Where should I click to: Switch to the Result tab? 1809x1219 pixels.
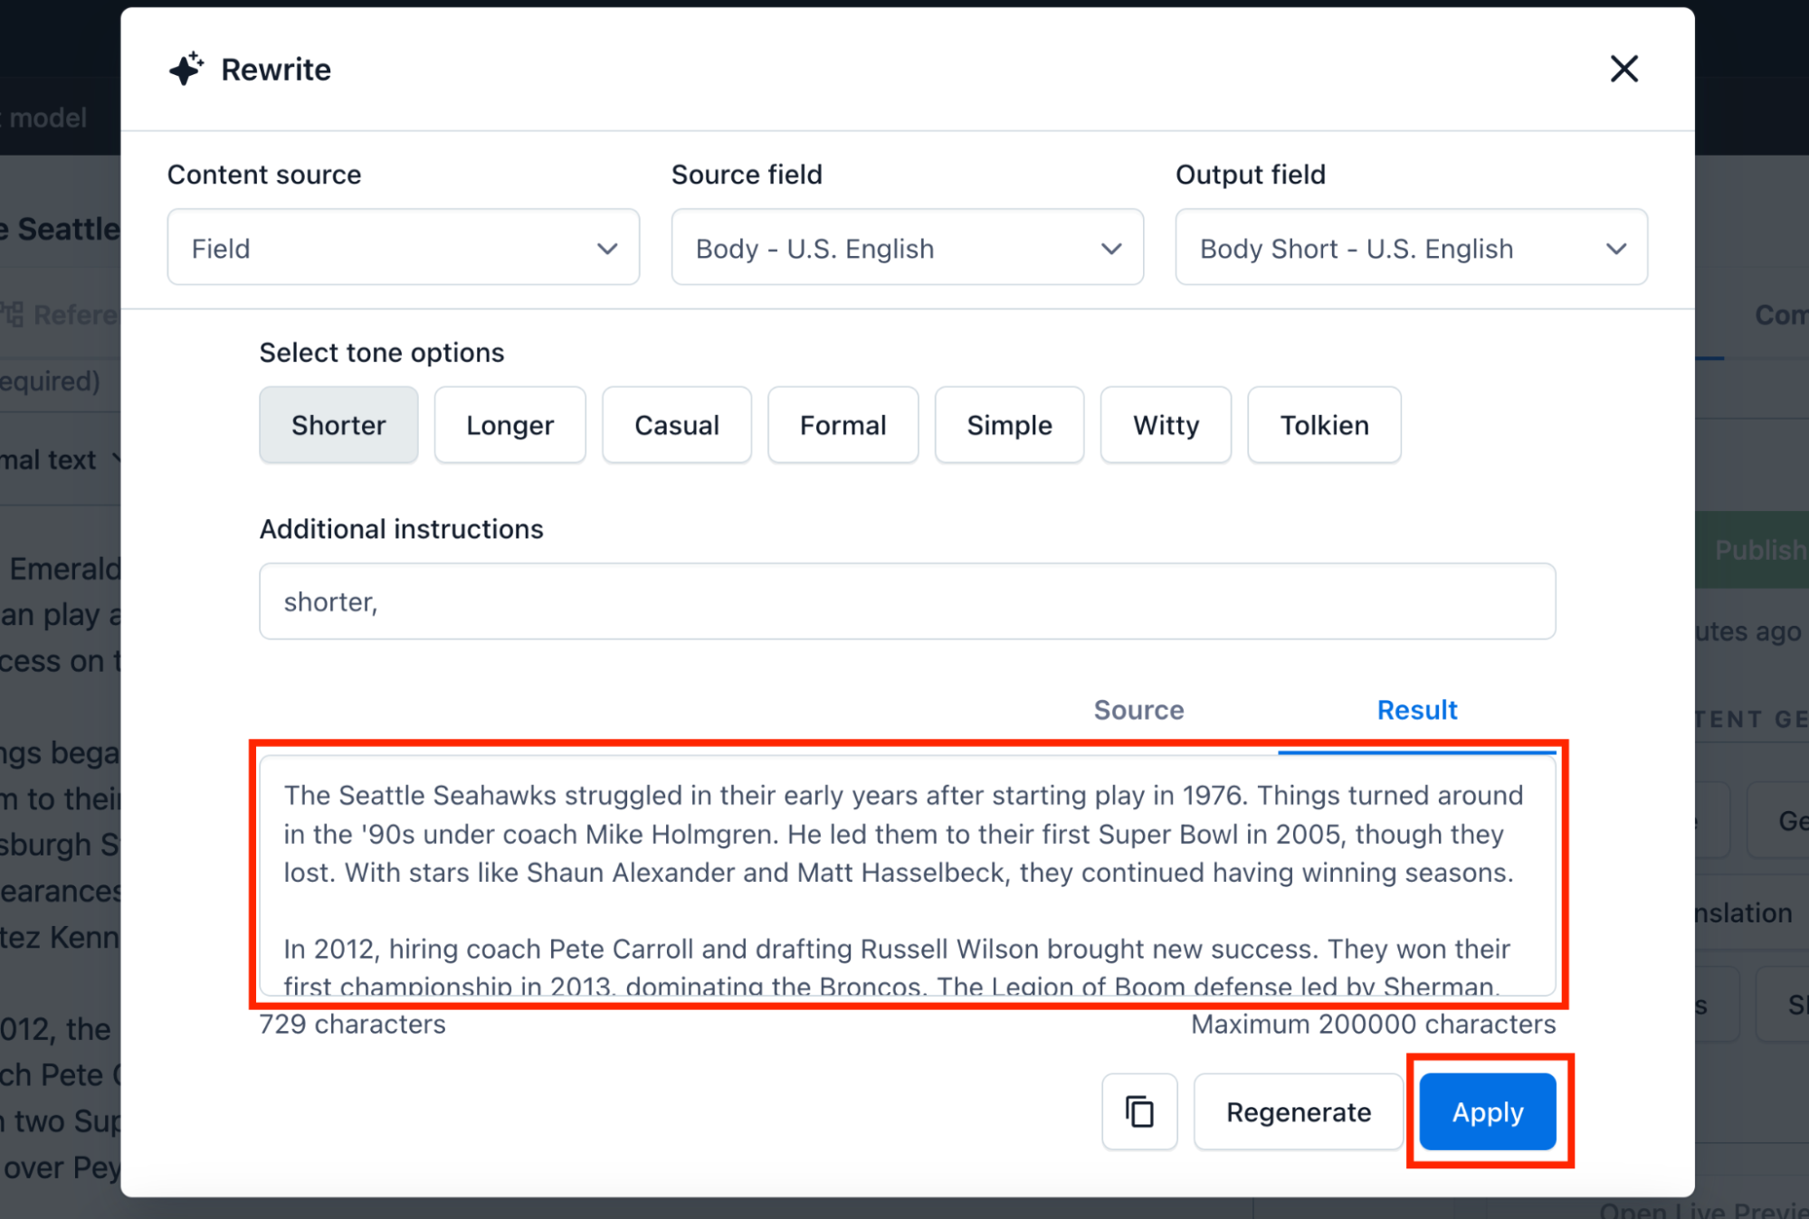click(1416, 710)
